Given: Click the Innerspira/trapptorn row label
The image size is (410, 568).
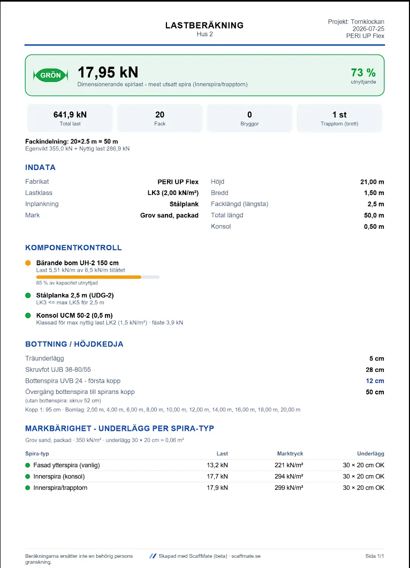Looking at the screenshot, I should [60, 488].
